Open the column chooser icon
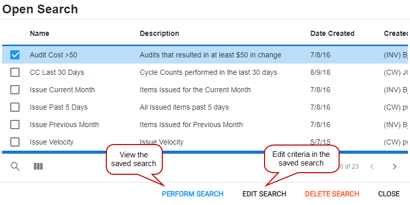This screenshot has width=410, height=205. (x=38, y=166)
